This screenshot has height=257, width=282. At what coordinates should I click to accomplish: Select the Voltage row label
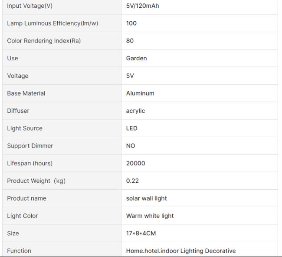coord(18,76)
